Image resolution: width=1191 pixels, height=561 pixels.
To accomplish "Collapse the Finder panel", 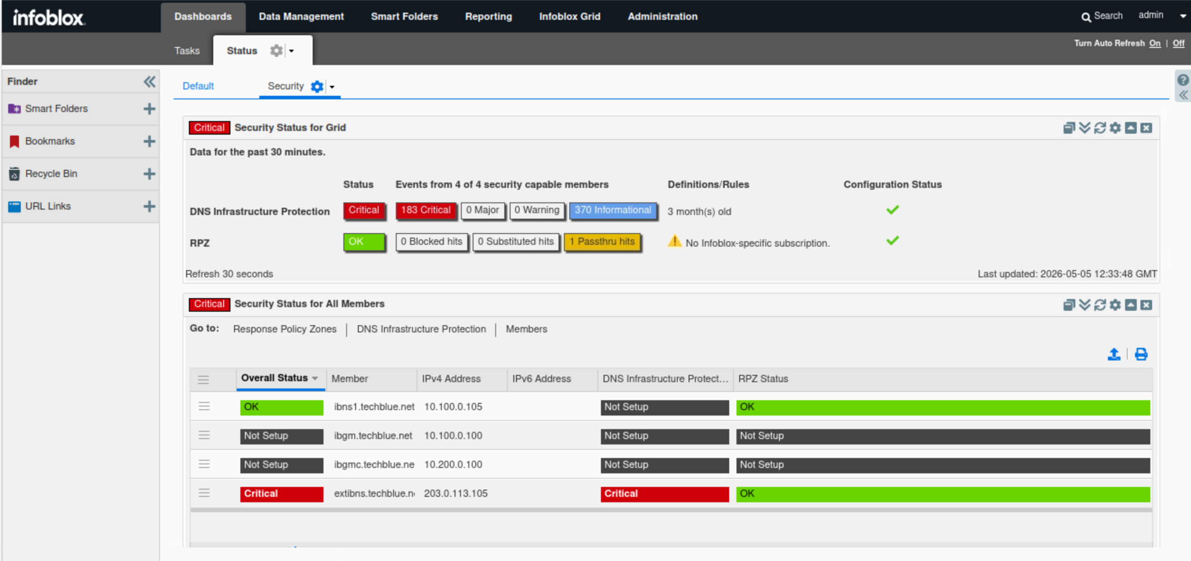I will pos(150,82).
